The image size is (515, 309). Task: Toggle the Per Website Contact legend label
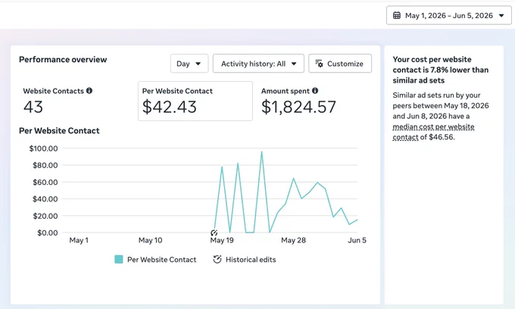[x=161, y=260]
